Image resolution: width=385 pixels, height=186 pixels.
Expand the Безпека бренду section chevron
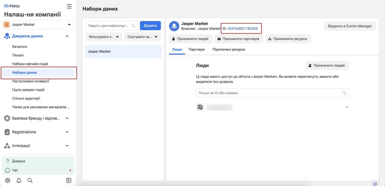point(67,118)
